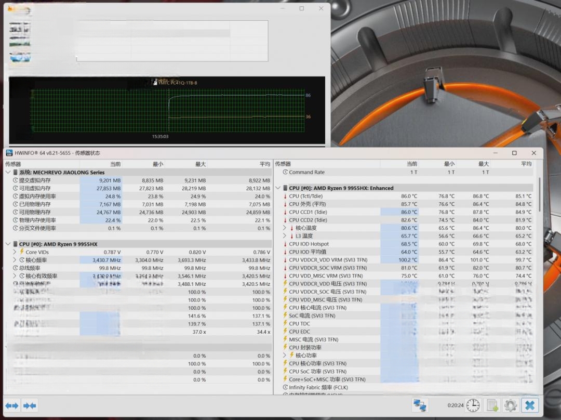
Task: Click the lightning icon beside CPU TDC
Action: tap(285, 323)
